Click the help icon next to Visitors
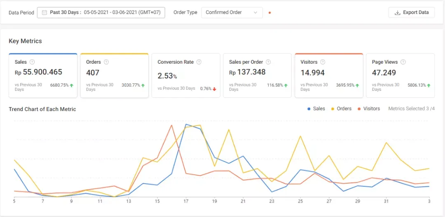This screenshot has width=445, height=217. pos(323,62)
